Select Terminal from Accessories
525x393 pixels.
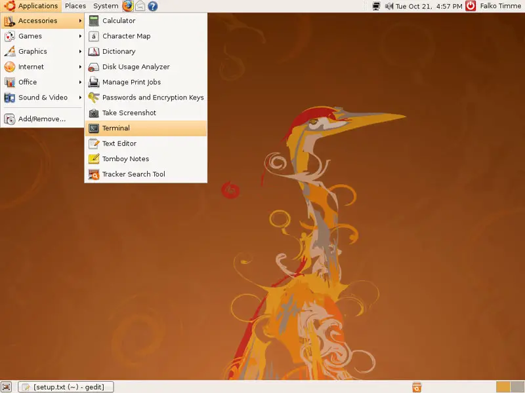point(146,128)
